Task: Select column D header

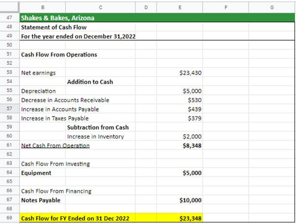Action: click(x=146, y=7)
